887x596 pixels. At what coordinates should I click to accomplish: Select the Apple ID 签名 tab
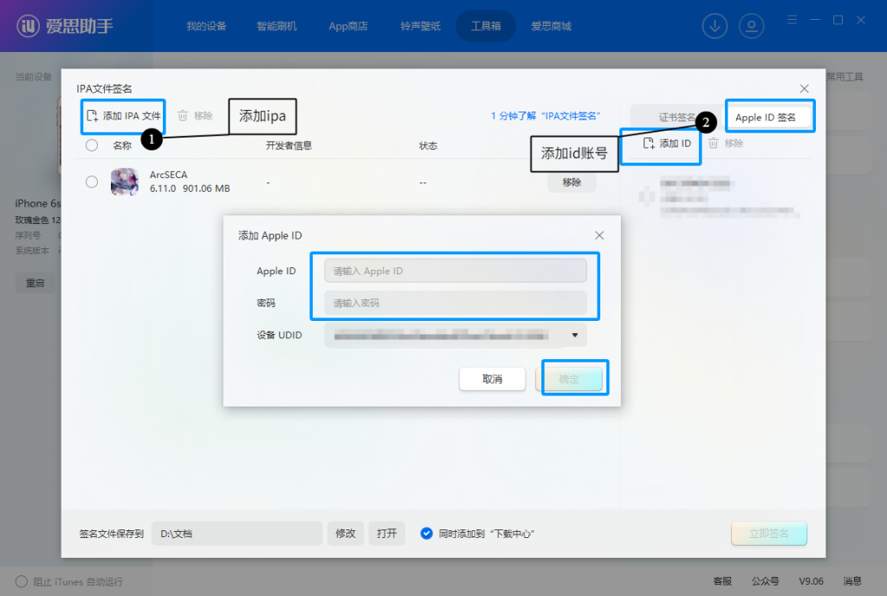(766, 117)
